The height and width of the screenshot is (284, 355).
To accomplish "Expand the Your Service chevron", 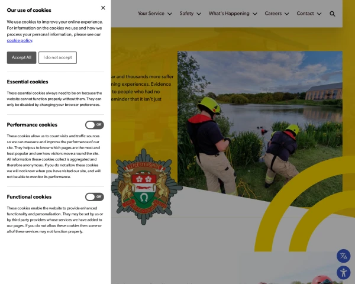I will tap(170, 14).
